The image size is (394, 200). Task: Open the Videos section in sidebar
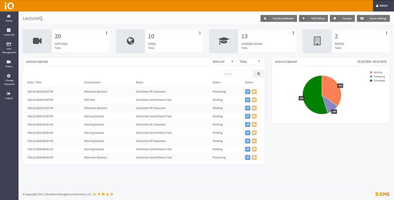[x=9, y=63]
